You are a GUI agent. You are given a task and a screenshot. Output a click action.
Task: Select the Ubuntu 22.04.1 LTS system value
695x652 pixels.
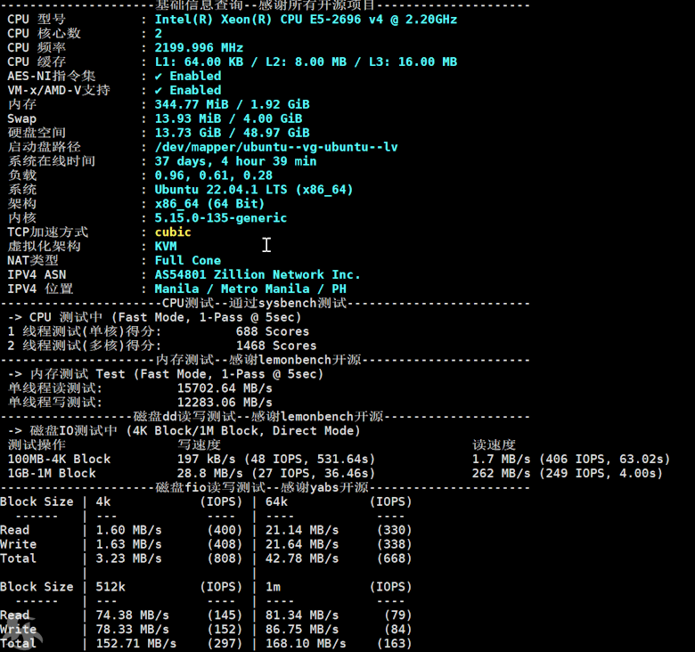[x=254, y=190]
